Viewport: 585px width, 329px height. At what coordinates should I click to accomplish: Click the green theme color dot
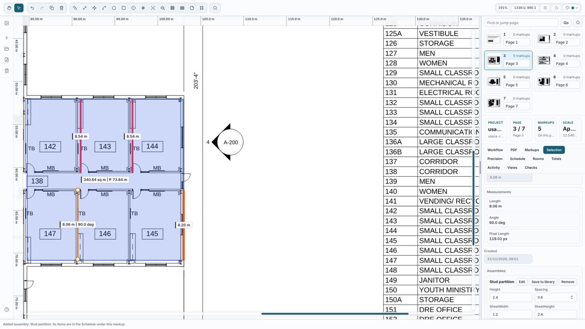click(x=573, y=8)
